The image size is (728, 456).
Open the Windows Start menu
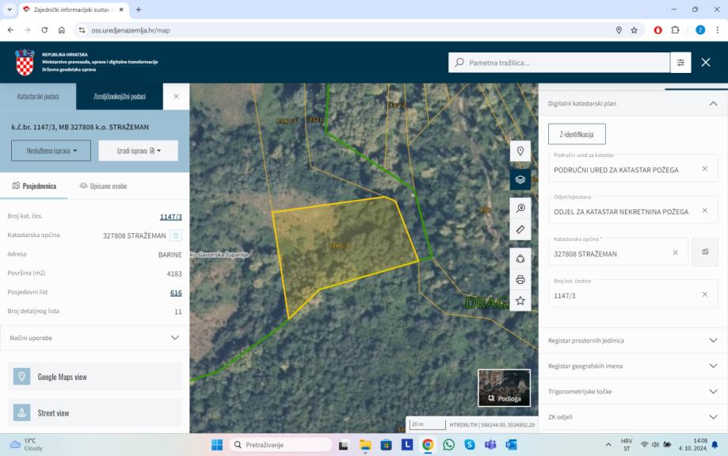click(217, 445)
